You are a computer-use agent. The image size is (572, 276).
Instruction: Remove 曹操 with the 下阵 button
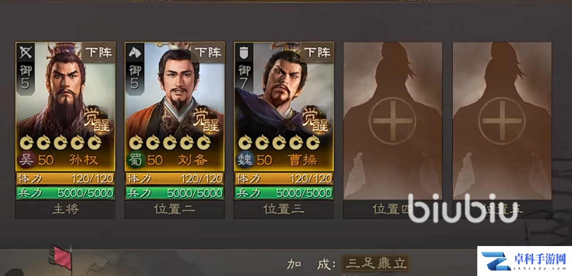pyautogui.click(x=317, y=52)
